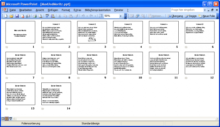Click the Übergang button

coord(175,16)
